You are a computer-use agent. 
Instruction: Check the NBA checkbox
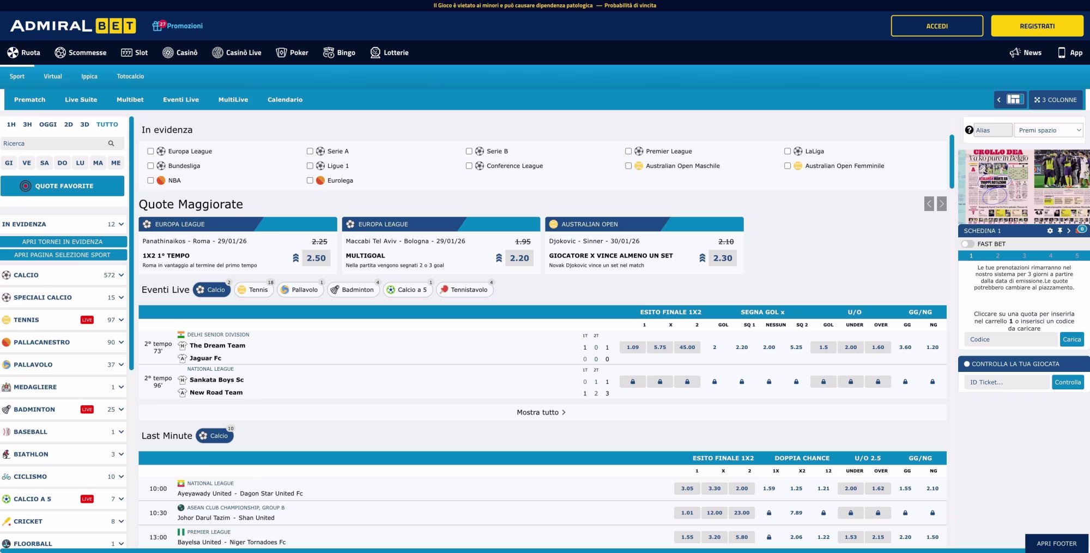click(x=150, y=181)
